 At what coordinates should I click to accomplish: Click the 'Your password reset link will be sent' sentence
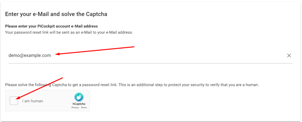pos(69,32)
